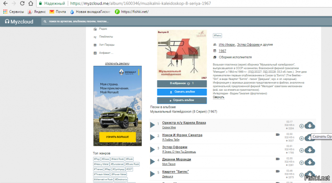Play track 3 Эстер Офорим
This screenshot has width=332, height=183.
(x=152, y=149)
